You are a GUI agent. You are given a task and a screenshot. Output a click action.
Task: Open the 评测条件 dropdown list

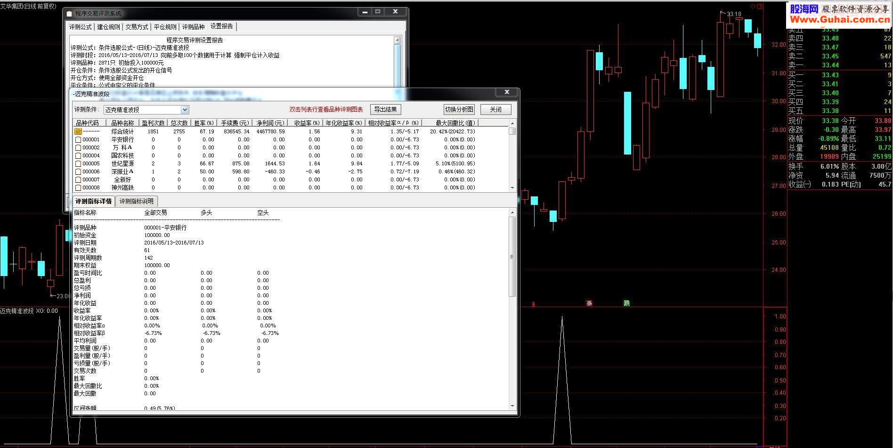click(185, 110)
